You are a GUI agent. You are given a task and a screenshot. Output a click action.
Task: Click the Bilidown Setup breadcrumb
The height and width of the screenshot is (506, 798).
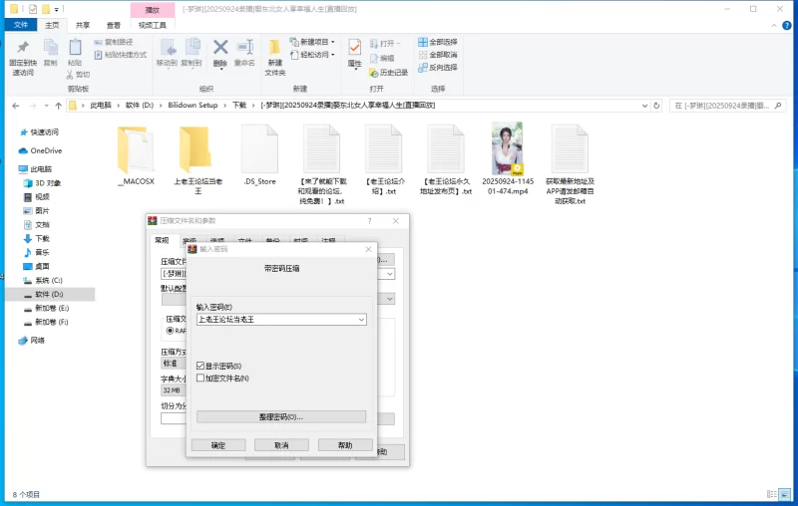193,106
